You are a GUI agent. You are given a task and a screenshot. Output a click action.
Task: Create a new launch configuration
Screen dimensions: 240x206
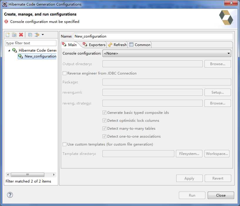click(8, 35)
